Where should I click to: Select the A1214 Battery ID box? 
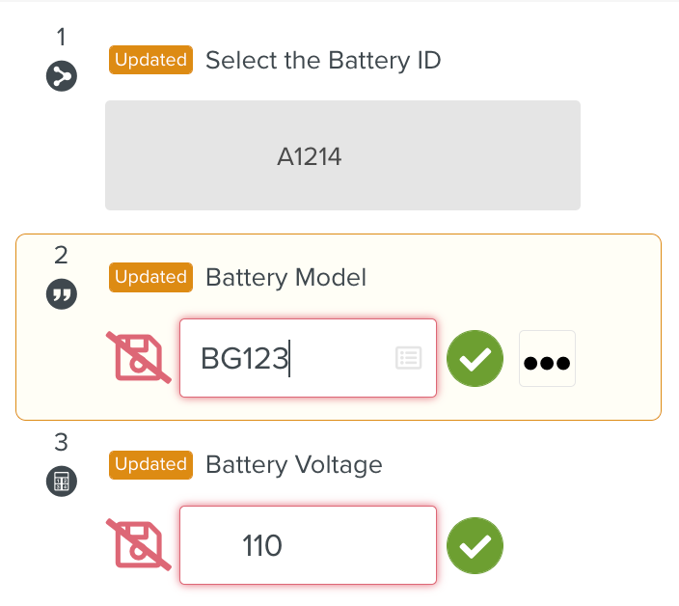342,155
